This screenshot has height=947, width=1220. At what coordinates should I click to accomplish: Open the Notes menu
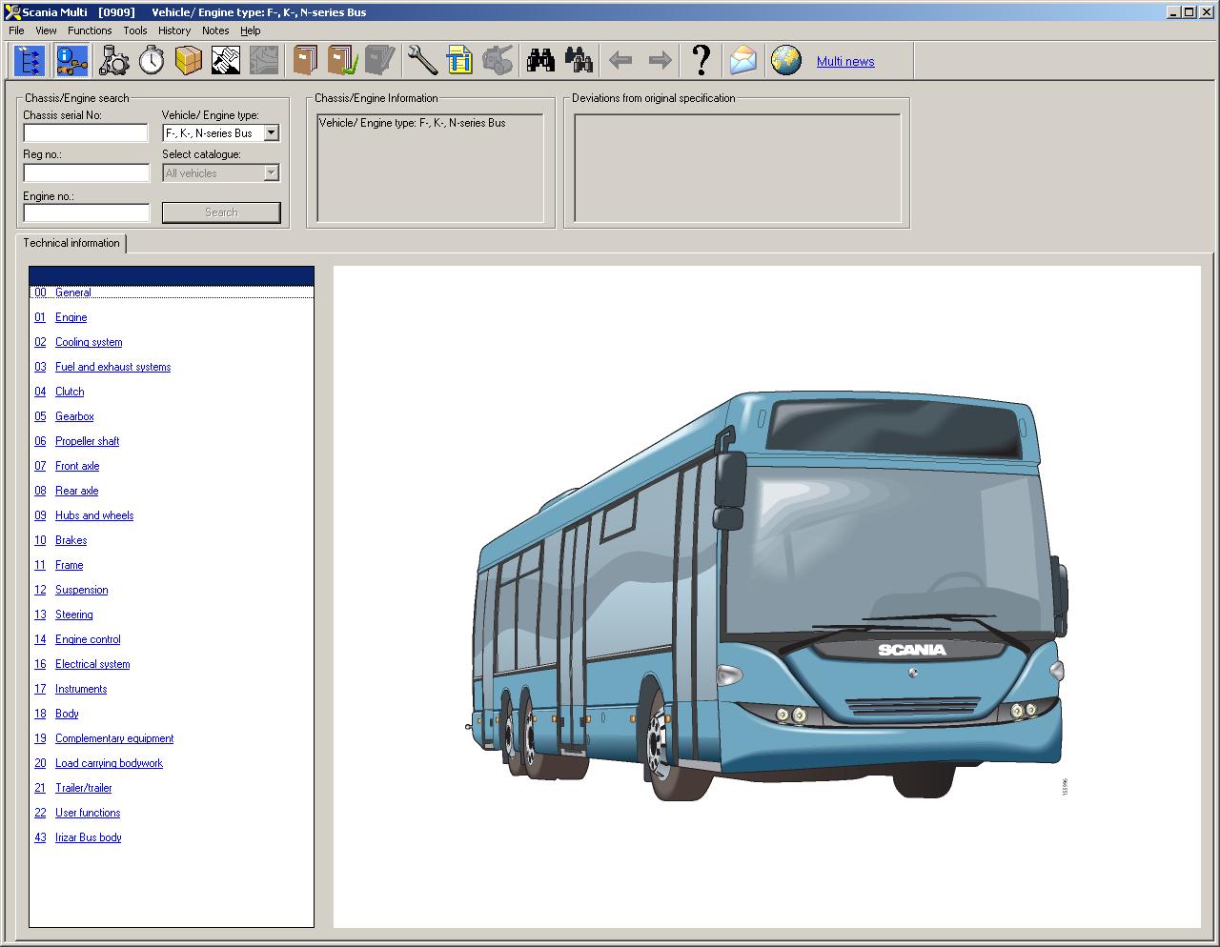(x=215, y=30)
